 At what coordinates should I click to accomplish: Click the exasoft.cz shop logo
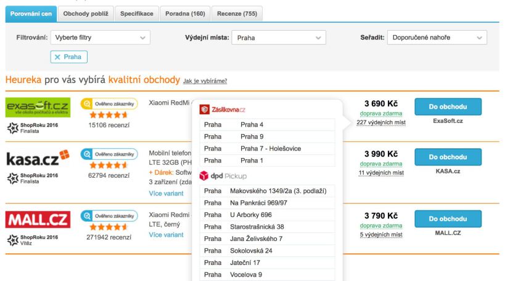tap(38, 108)
